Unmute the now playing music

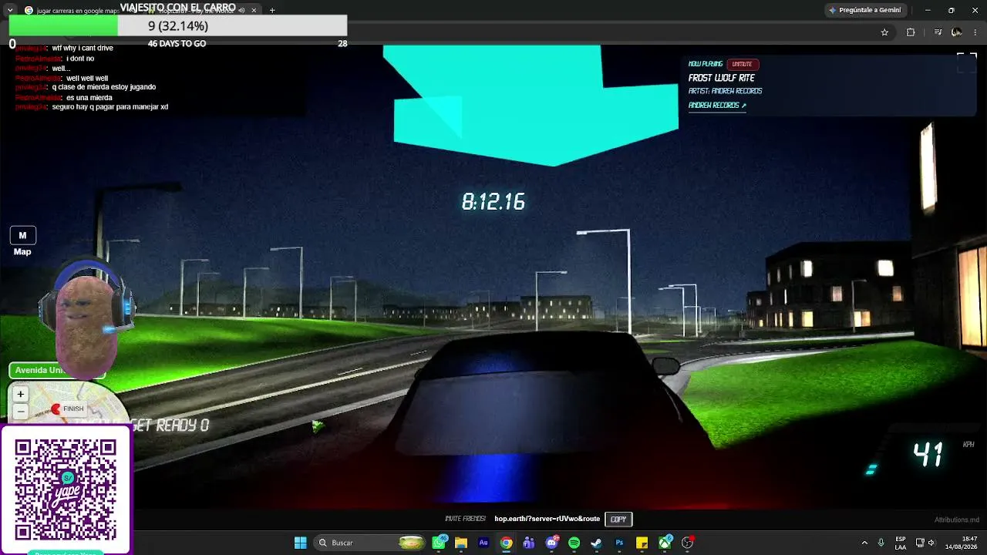point(743,64)
